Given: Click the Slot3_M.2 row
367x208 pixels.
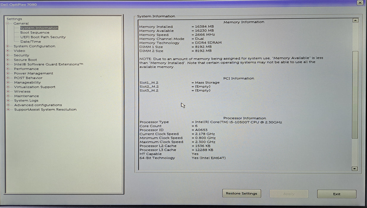Looking at the screenshot, I should (175, 91).
